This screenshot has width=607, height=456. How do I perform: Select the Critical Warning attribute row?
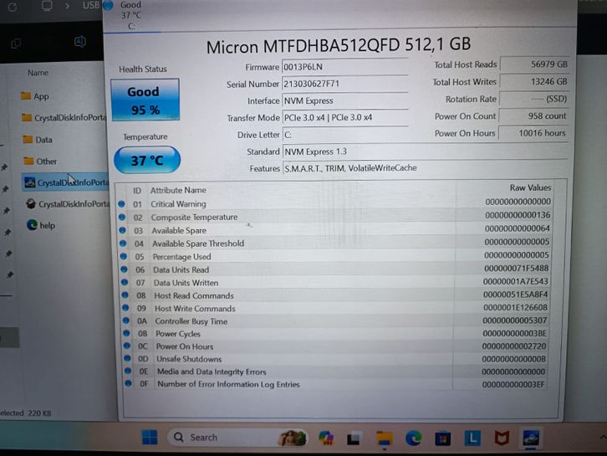(x=335, y=202)
